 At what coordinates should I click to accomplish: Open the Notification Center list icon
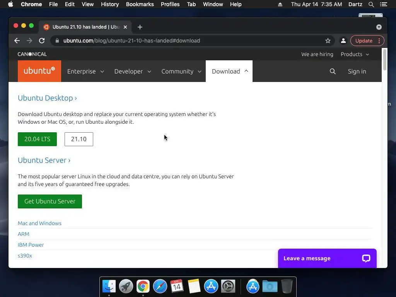click(384, 4)
